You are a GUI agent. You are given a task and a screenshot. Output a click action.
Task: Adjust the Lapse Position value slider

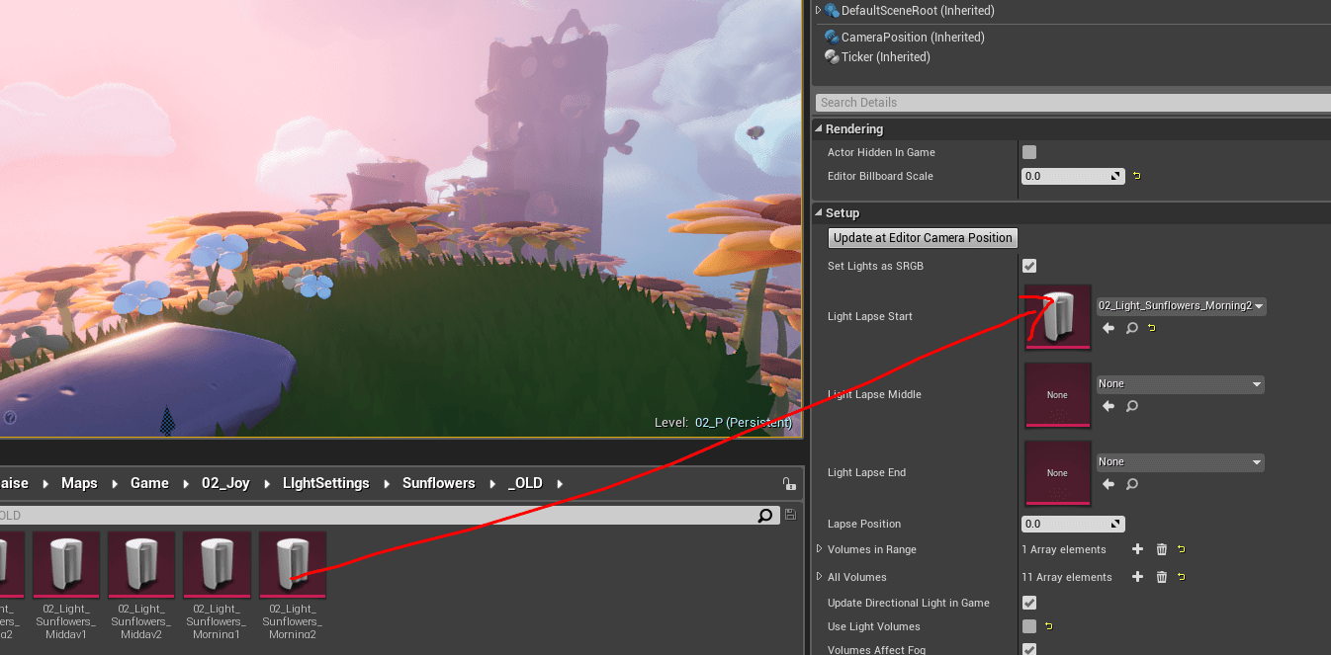1073,524
